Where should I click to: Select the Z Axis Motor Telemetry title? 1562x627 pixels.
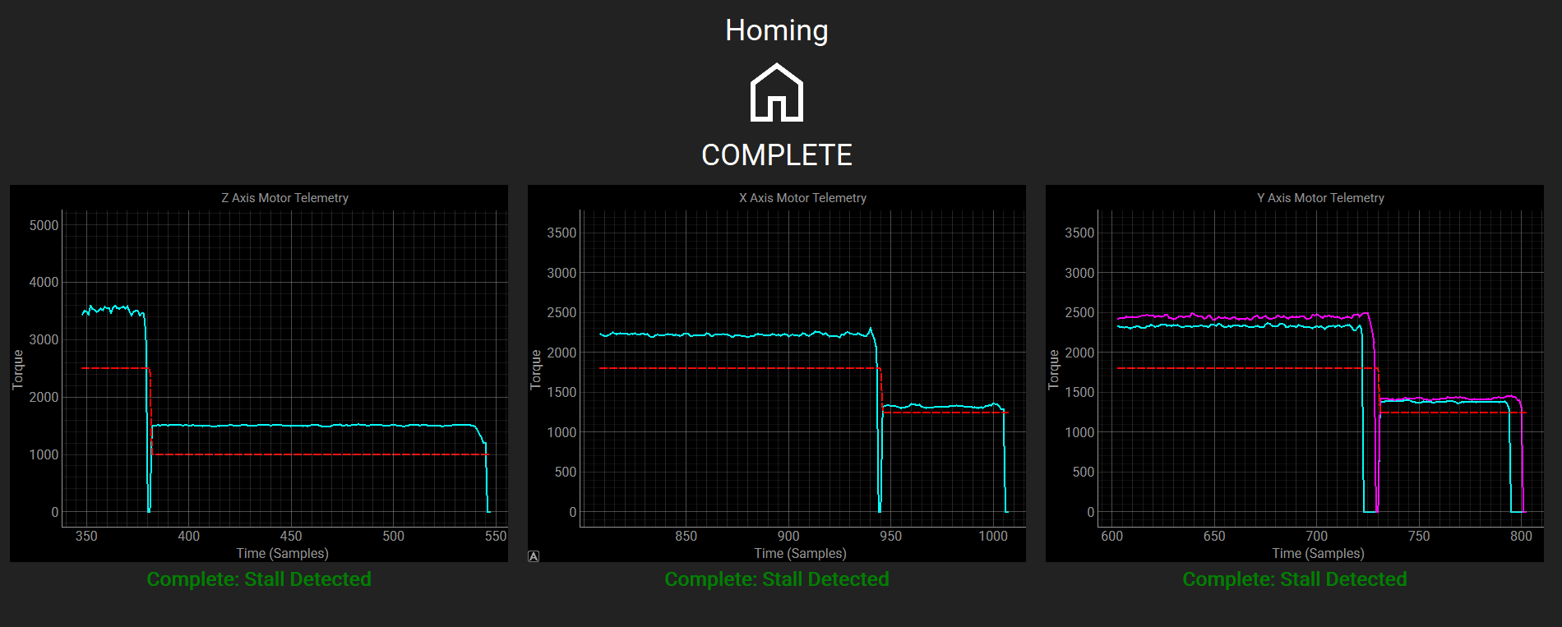pos(284,198)
